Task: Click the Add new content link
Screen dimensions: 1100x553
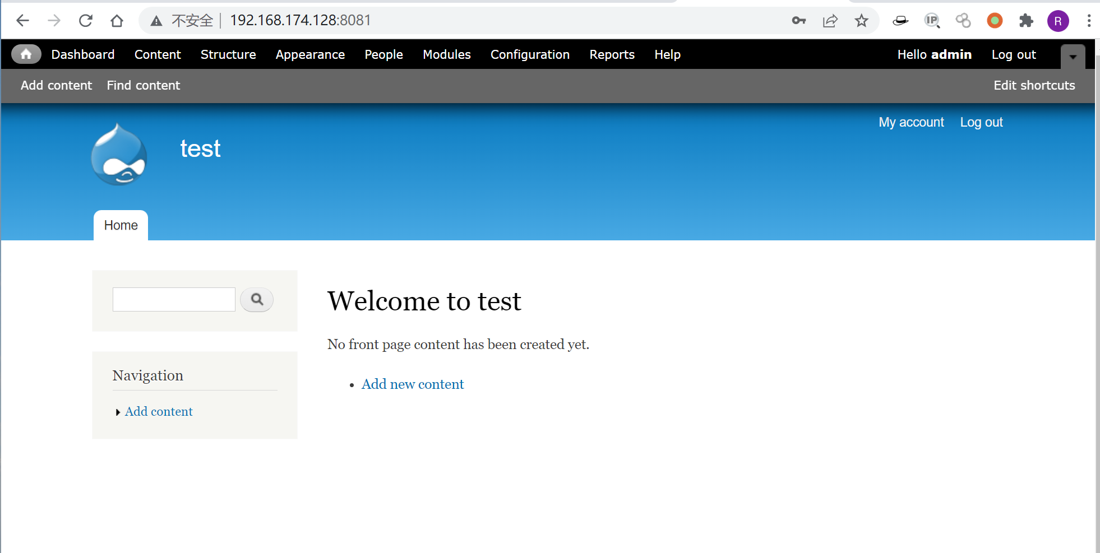Action: [x=413, y=384]
